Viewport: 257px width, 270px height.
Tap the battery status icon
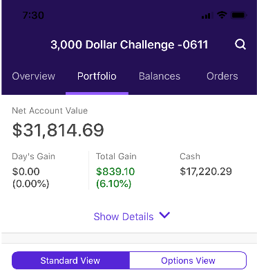pos(239,15)
